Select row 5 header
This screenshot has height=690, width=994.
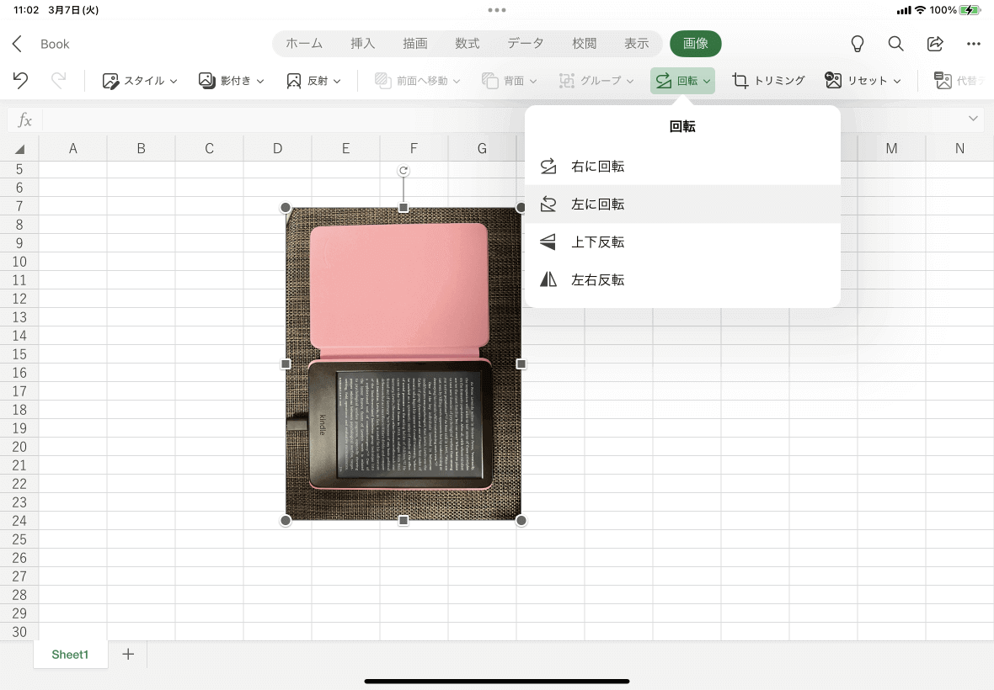[19, 169]
